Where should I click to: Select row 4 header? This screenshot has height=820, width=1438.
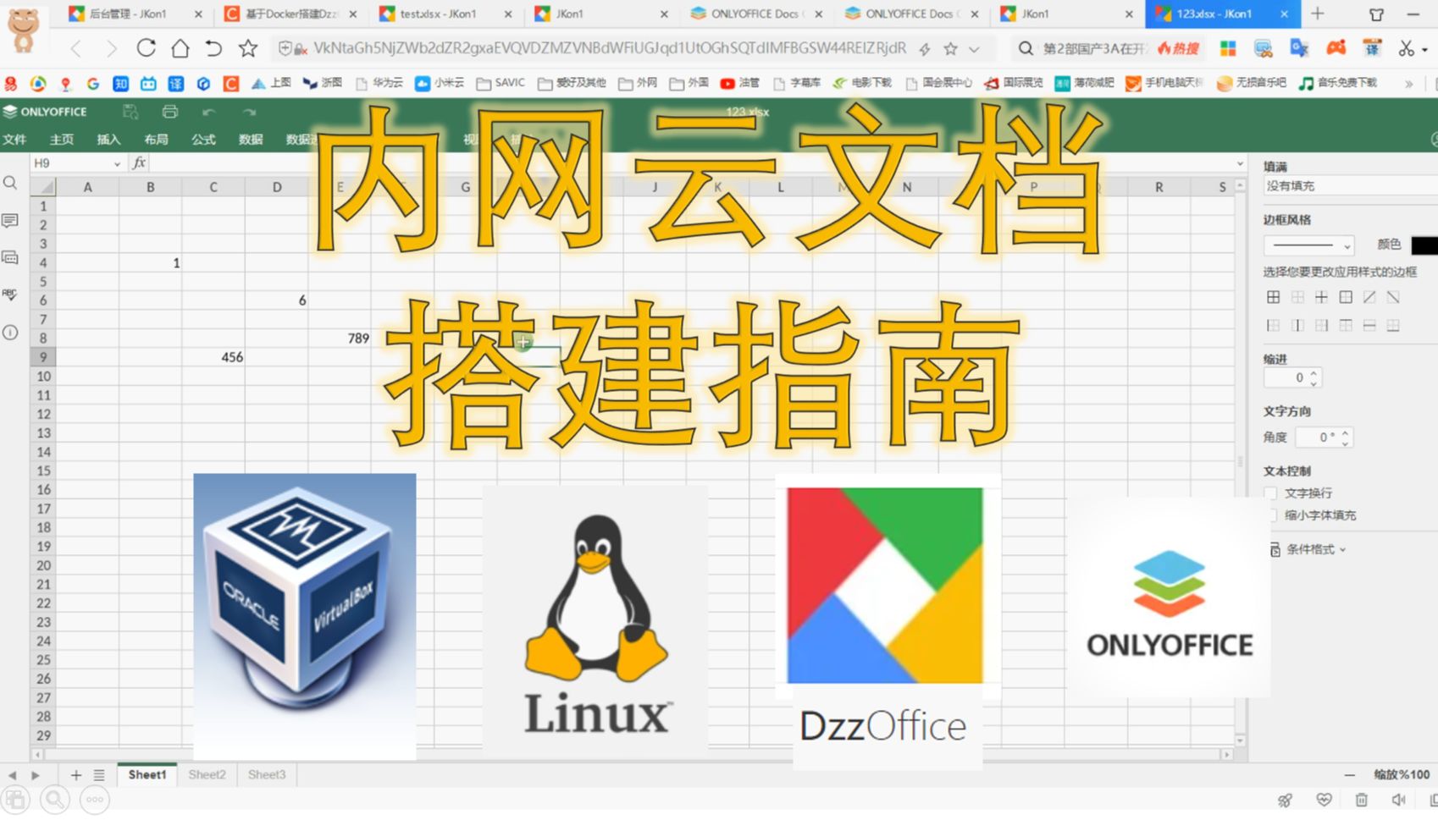tap(42, 262)
